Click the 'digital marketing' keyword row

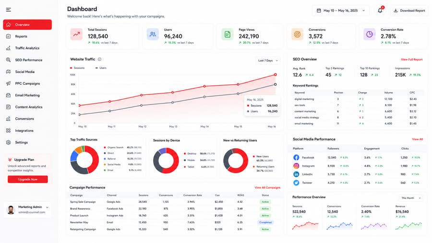[x=357, y=99]
